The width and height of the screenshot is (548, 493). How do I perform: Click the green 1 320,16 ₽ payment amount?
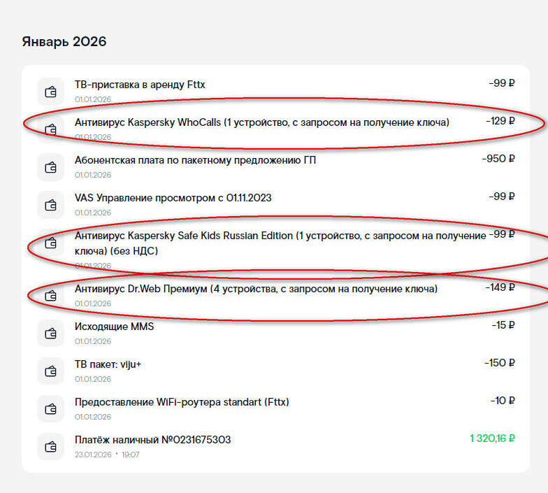pos(492,439)
